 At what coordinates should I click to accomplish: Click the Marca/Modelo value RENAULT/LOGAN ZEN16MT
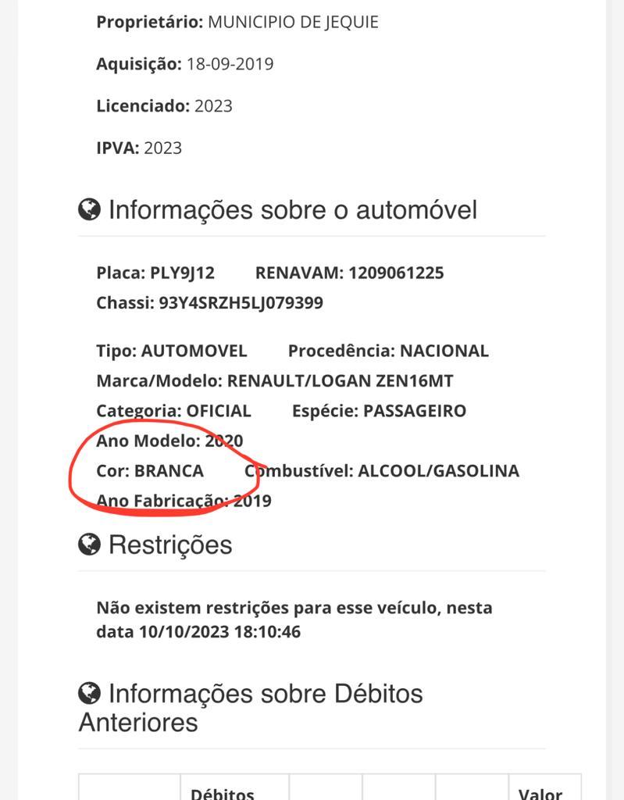point(340,381)
